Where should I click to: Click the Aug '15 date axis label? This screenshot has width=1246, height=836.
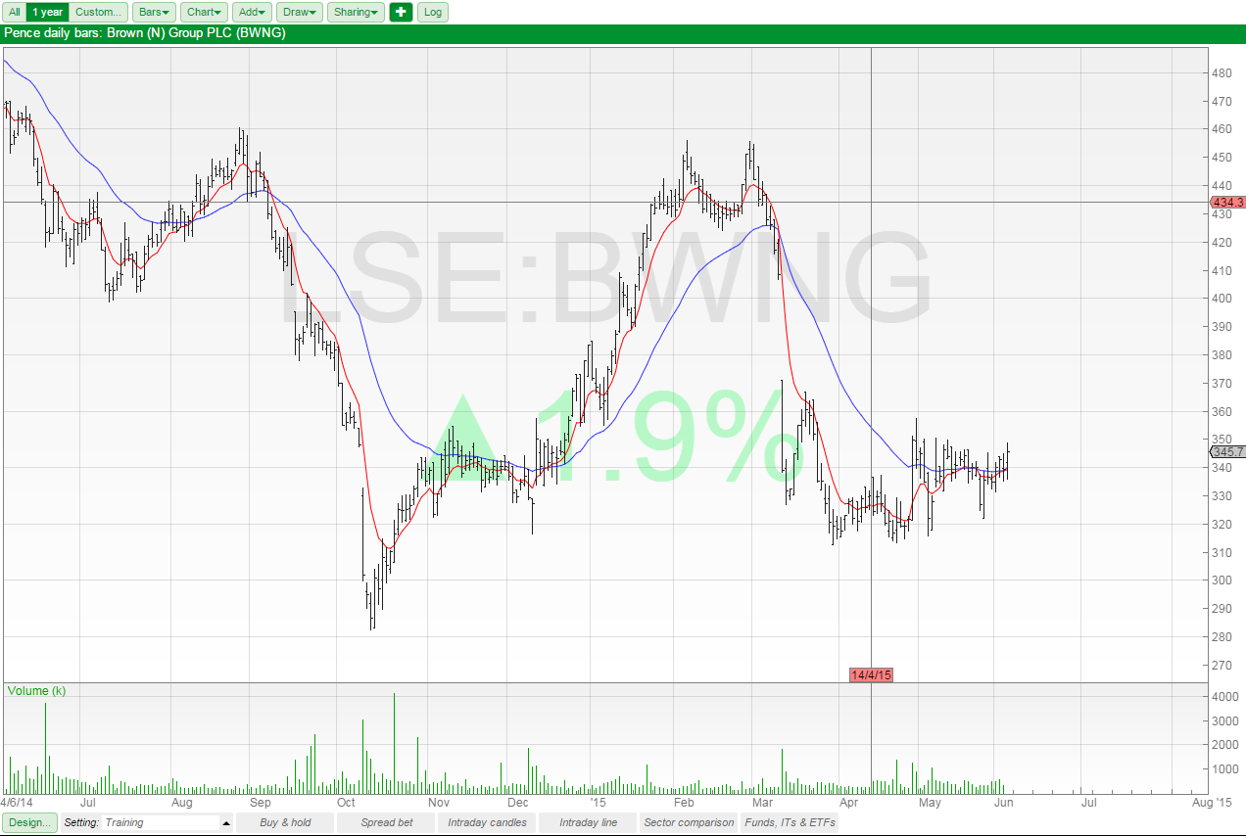(x=1212, y=802)
